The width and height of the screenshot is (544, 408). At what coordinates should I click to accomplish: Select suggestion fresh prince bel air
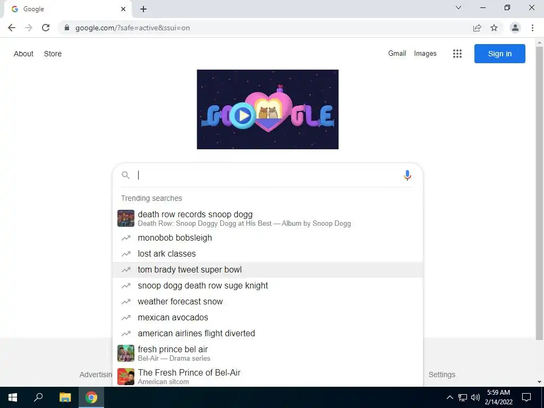point(268,353)
